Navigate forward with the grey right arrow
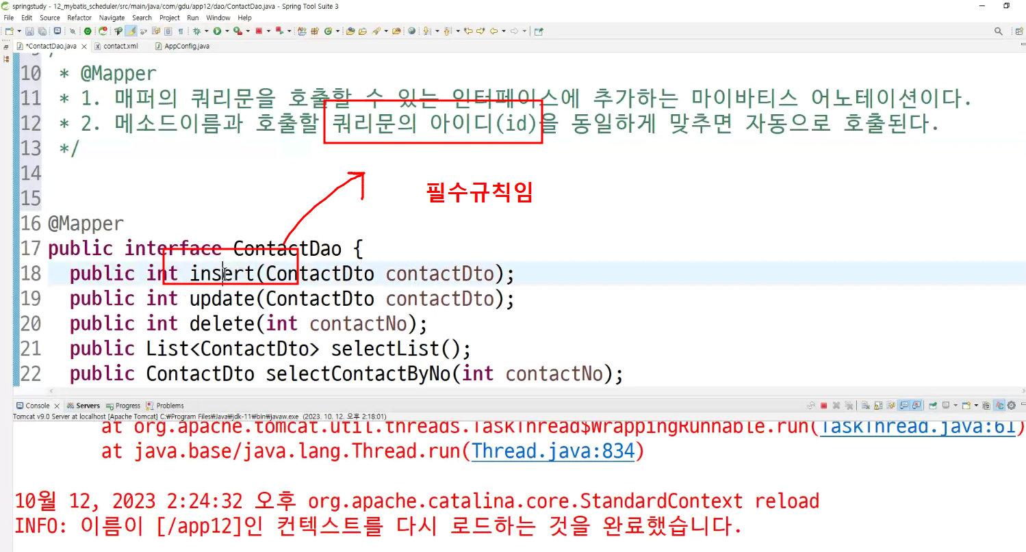Screen dimensions: 1026x552 (x=514, y=31)
